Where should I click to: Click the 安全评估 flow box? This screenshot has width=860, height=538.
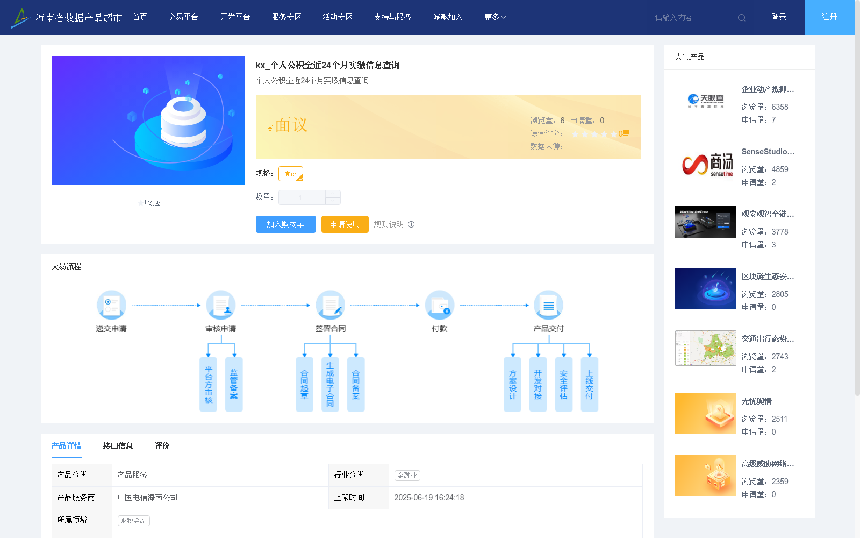[x=564, y=385]
